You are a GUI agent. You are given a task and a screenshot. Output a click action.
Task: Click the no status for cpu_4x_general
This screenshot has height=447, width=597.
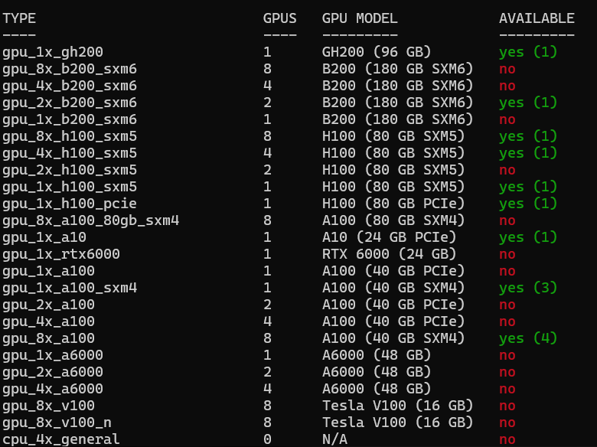(x=507, y=439)
